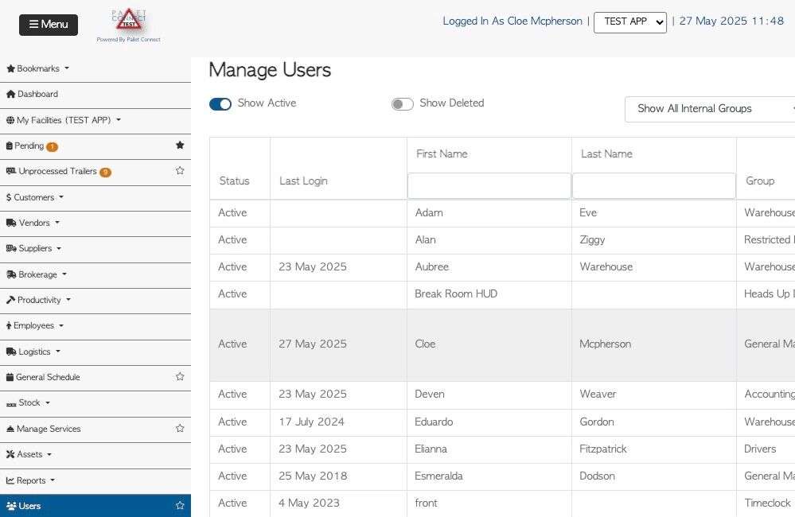Open the TEST APP facility dropdown
The width and height of the screenshot is (795, 517).
pyautogui.click(x=629, y=22)
